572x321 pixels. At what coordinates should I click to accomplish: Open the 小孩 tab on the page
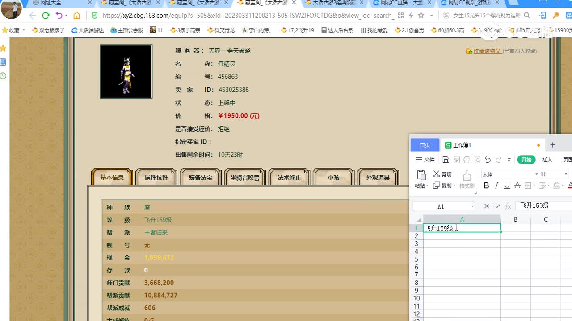click(x=333, y=177)
